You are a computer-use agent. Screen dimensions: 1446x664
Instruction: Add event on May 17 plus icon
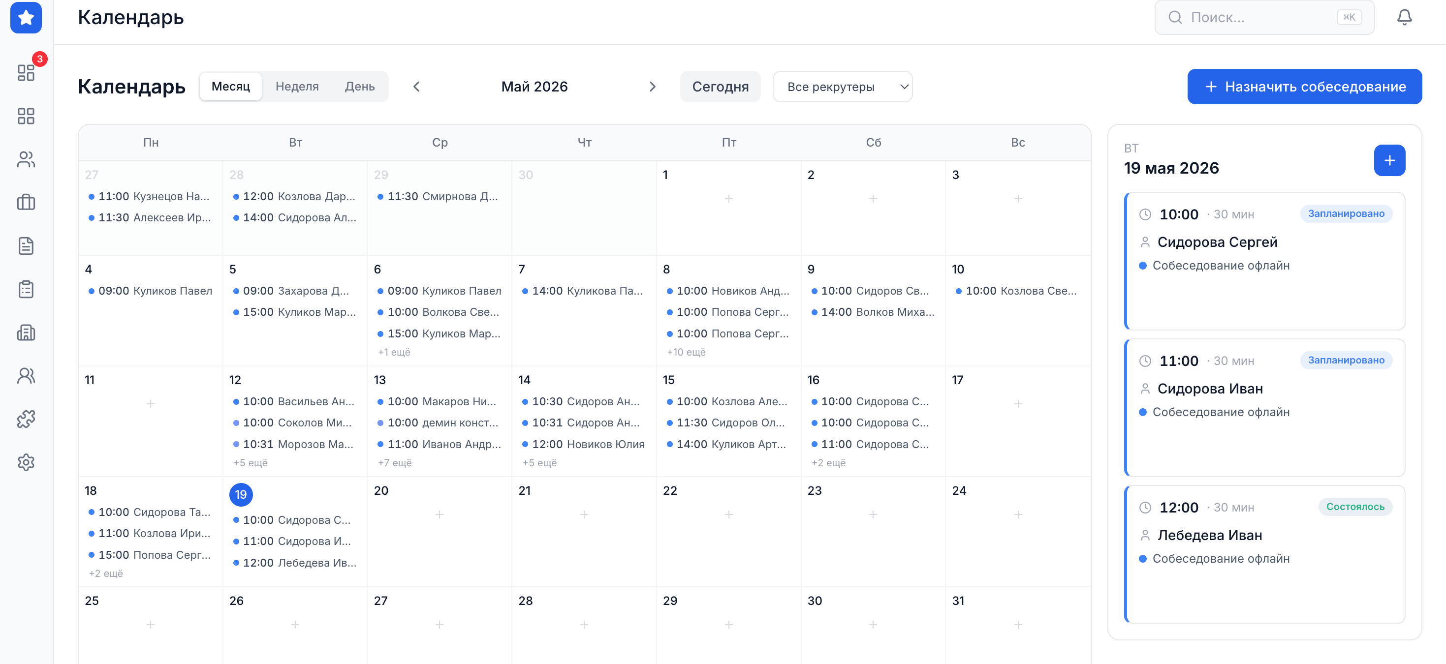click(1018, 404)
